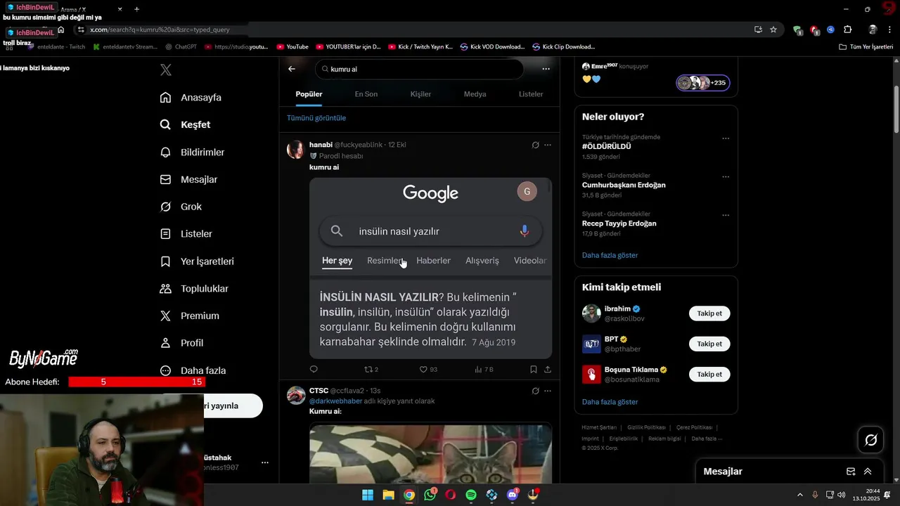
Task: Open Discord from the taskbar
Action: [x=513, y=495]
